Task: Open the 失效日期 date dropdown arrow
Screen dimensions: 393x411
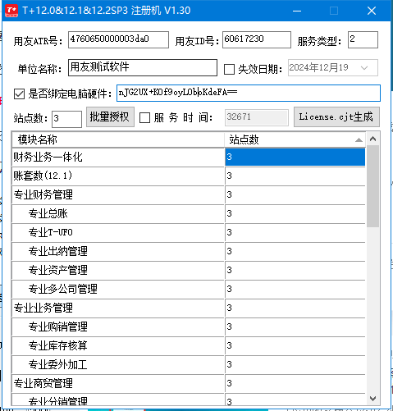Action: pyautogui.click(x=363, y=67)
